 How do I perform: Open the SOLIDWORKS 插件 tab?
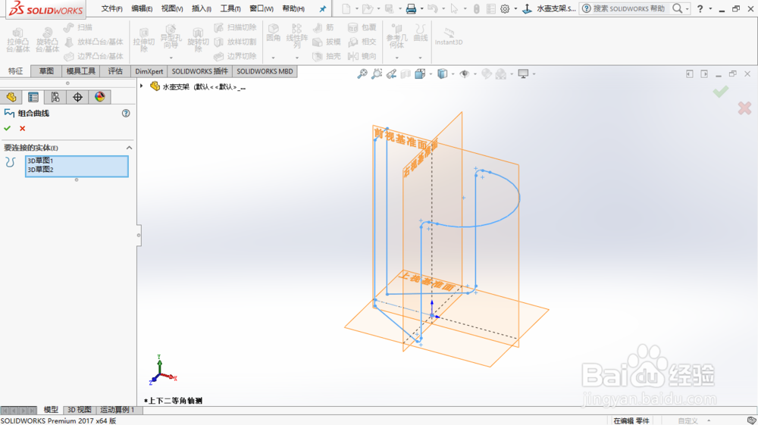[x=199, y=71]
